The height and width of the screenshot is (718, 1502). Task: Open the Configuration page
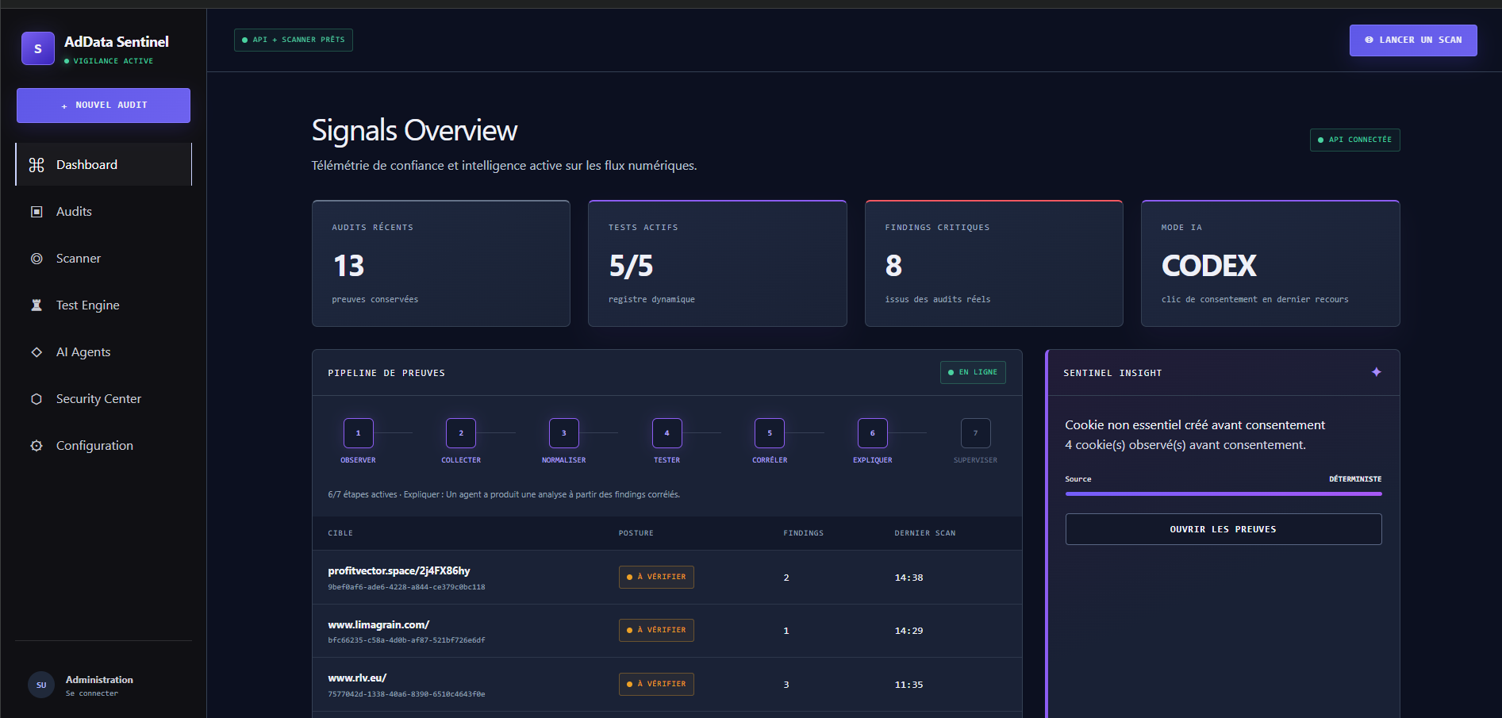click(103, 446)
